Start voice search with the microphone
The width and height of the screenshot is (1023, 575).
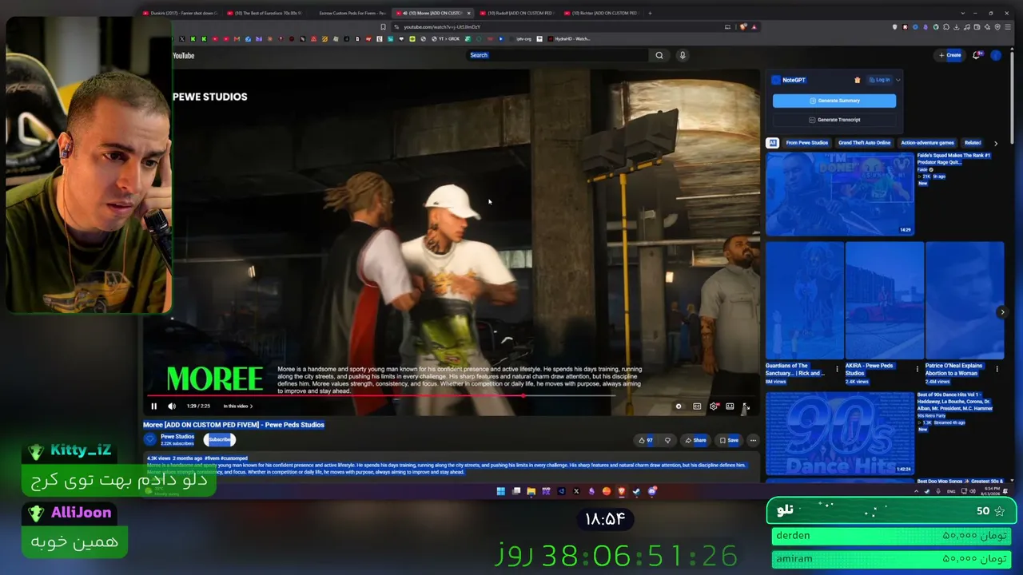click(x=683, y=55)
